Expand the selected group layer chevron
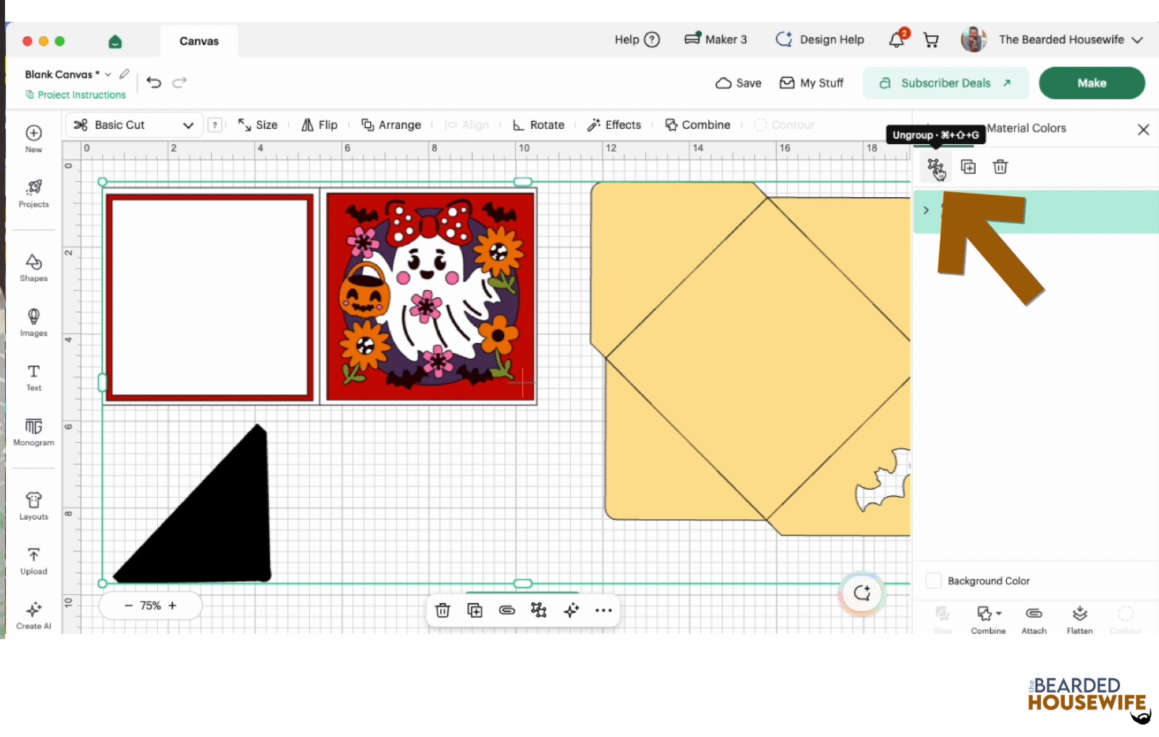The image size is (1159, 737). [x=926, y=210]
